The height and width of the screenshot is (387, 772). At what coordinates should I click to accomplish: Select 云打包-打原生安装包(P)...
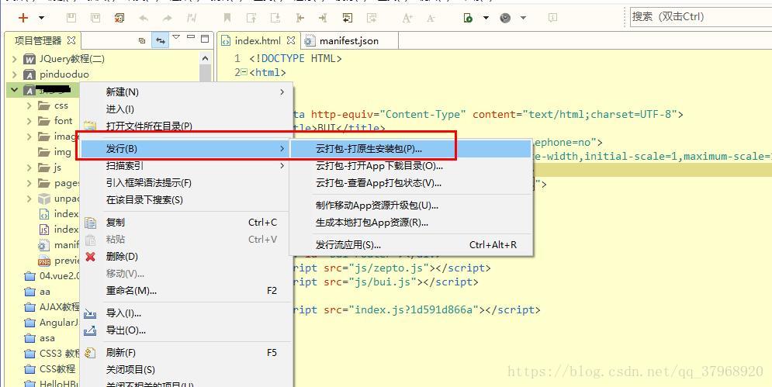[x=410, y=149]
